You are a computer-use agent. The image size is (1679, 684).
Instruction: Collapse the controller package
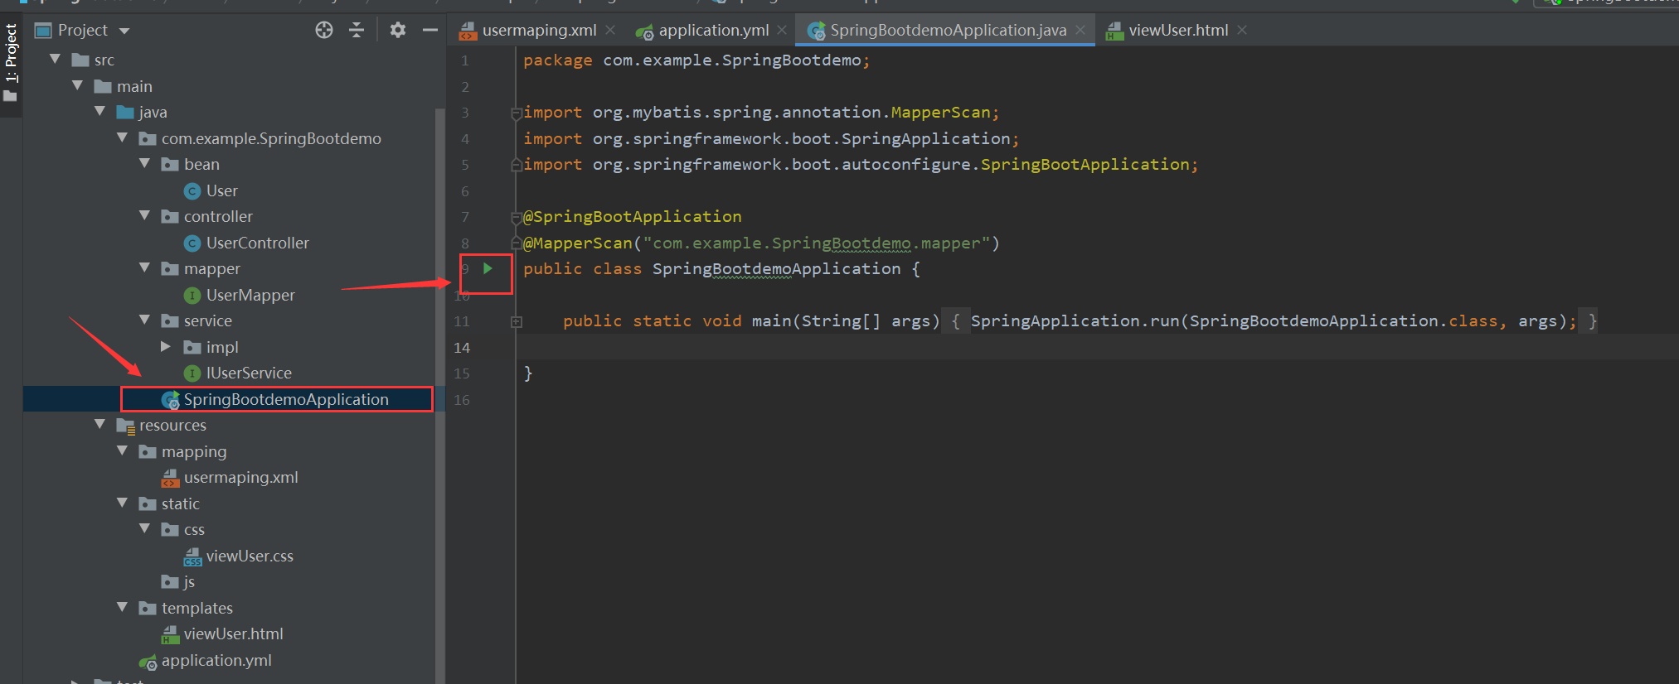click(145, 216)
